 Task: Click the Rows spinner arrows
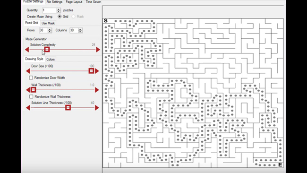(x=50, y=30)
